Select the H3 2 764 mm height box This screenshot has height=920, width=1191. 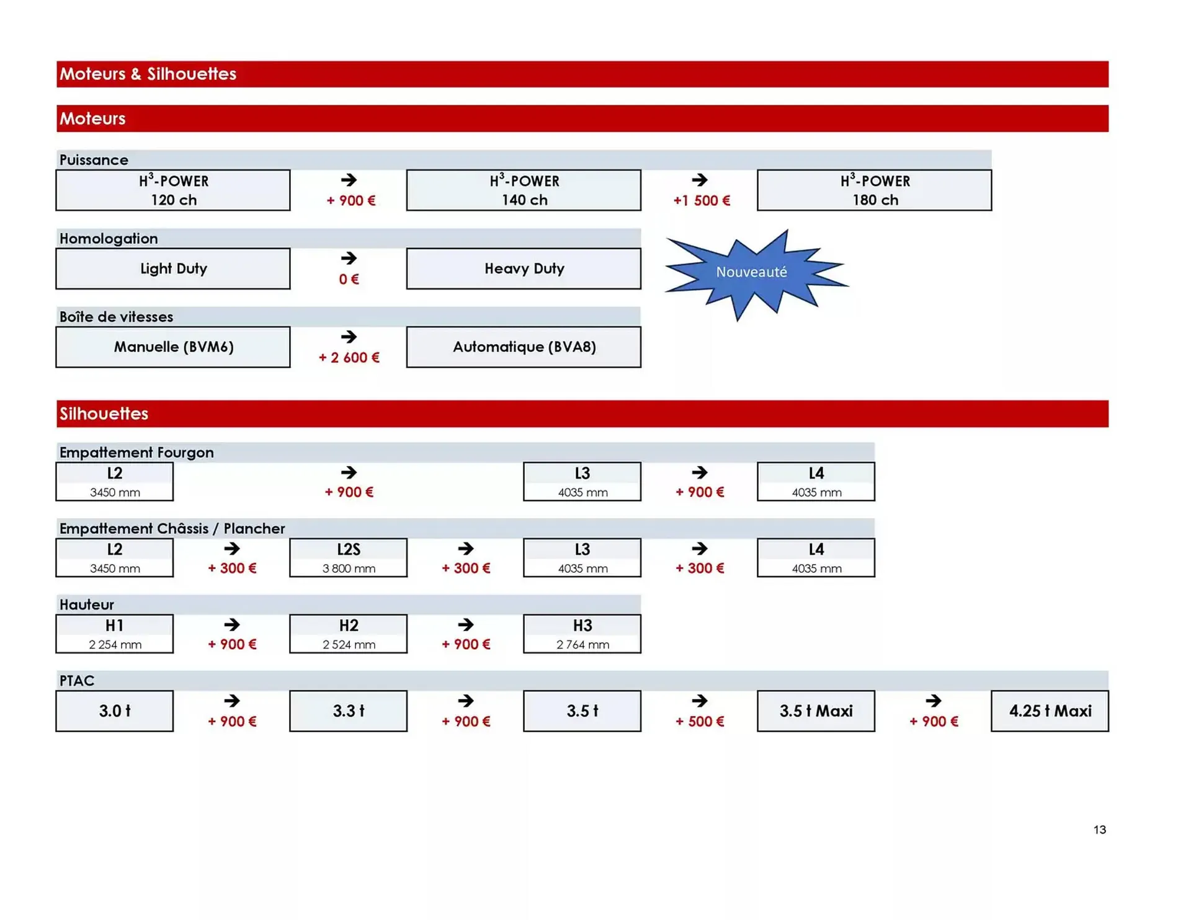[582, 634]
